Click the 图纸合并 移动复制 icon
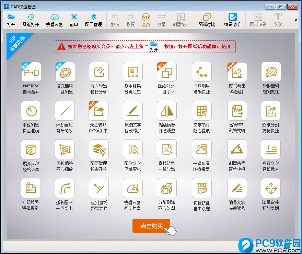Screen dimensions: 302x254 [x=271, y=188]
